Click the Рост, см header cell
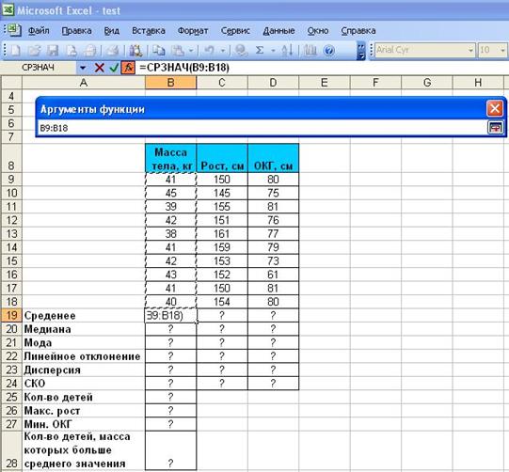509x472 pixels. pos(222,158)
